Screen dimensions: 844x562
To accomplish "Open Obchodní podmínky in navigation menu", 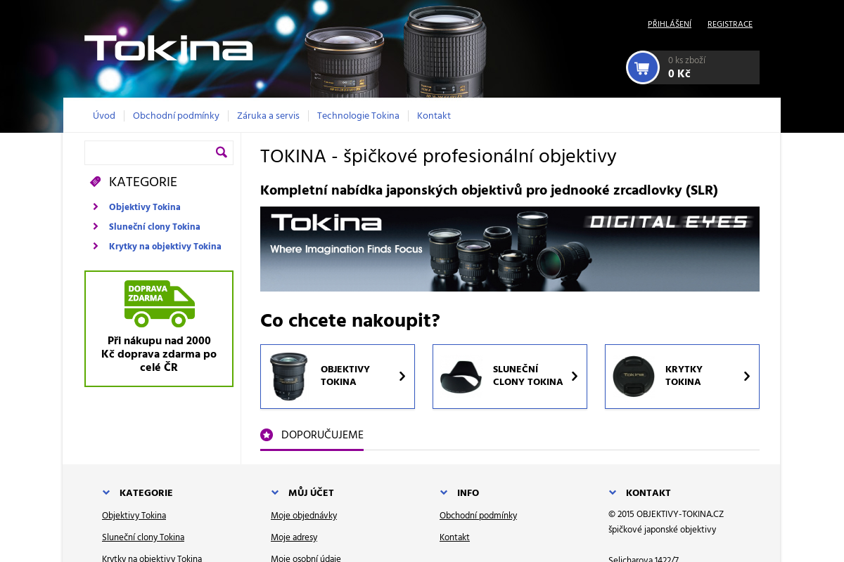I will (x=176, y=116).
